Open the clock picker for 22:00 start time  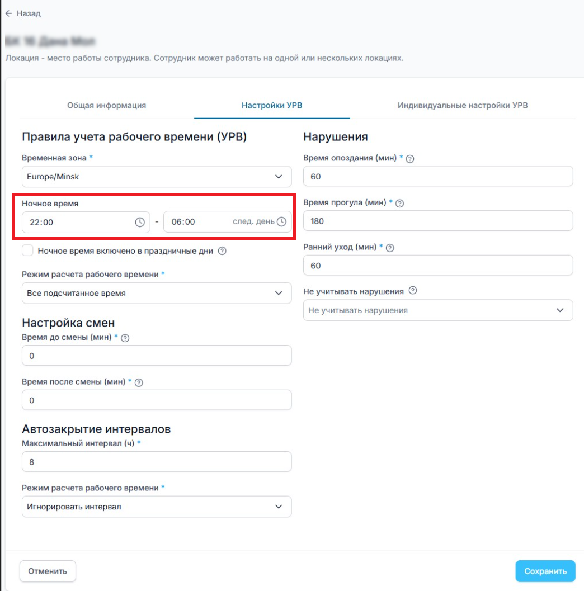tap(140, 222)
